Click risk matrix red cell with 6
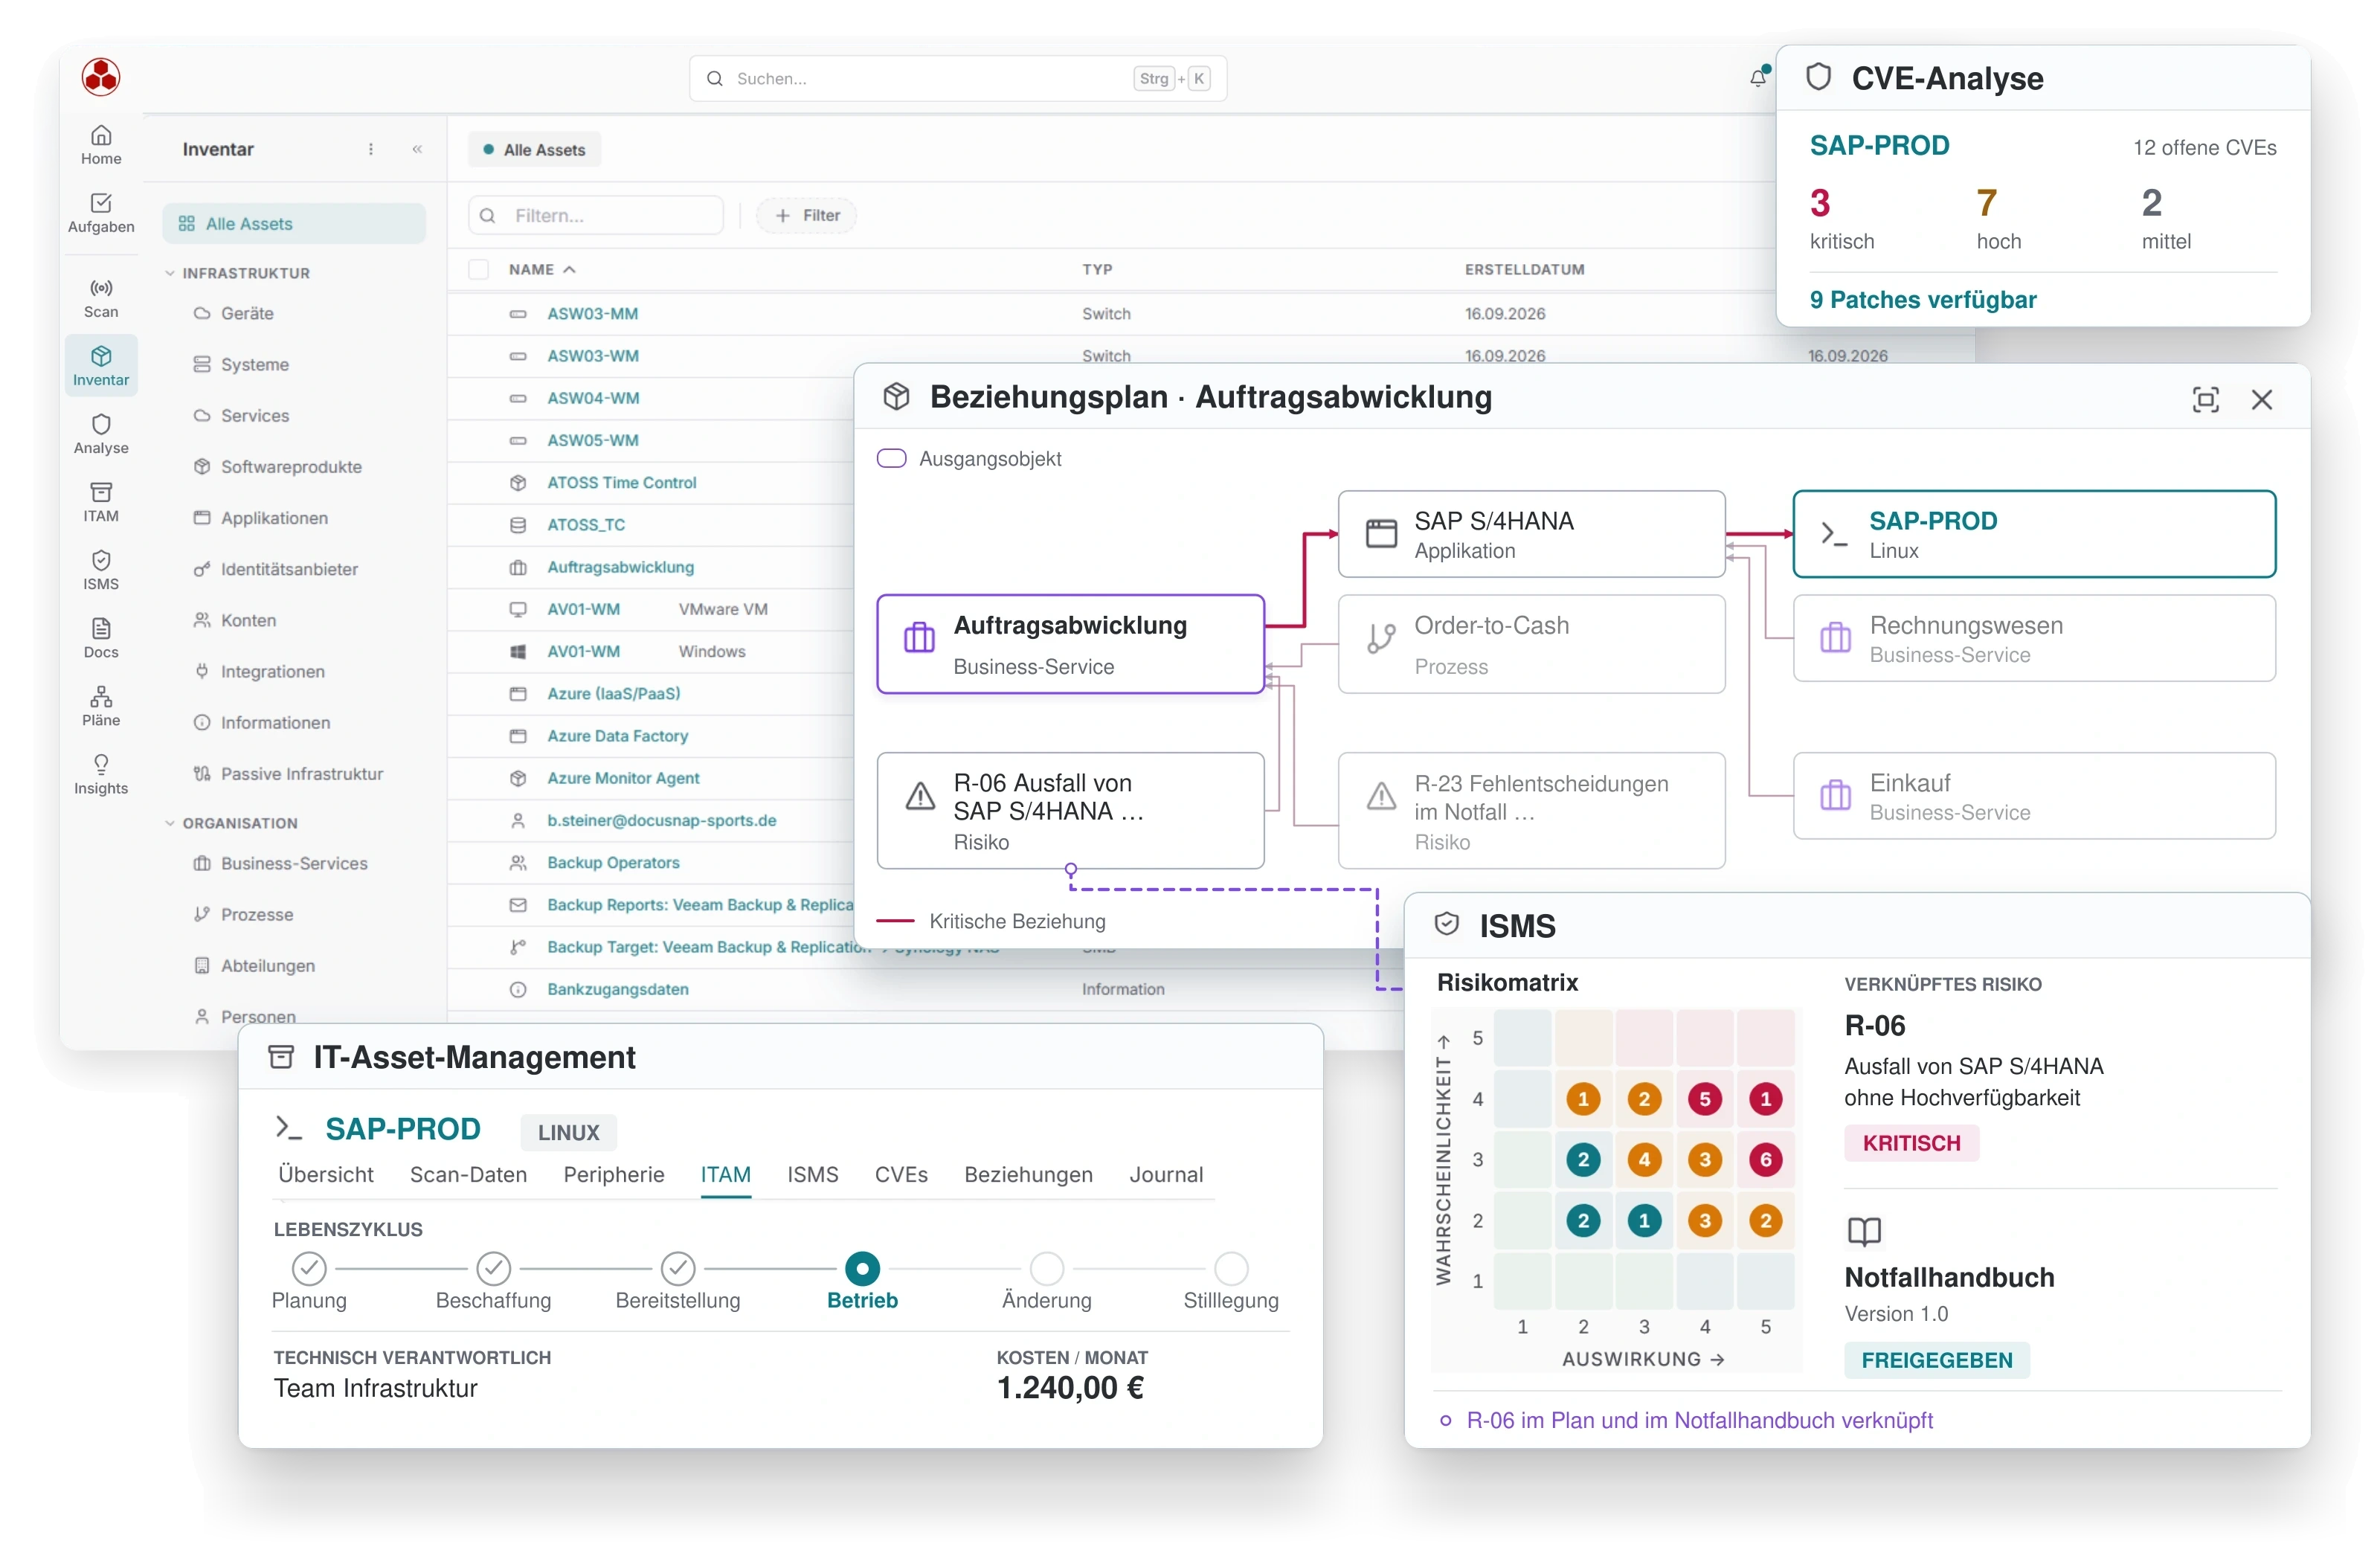2380x1547 pixels. coord(1765,1159)
